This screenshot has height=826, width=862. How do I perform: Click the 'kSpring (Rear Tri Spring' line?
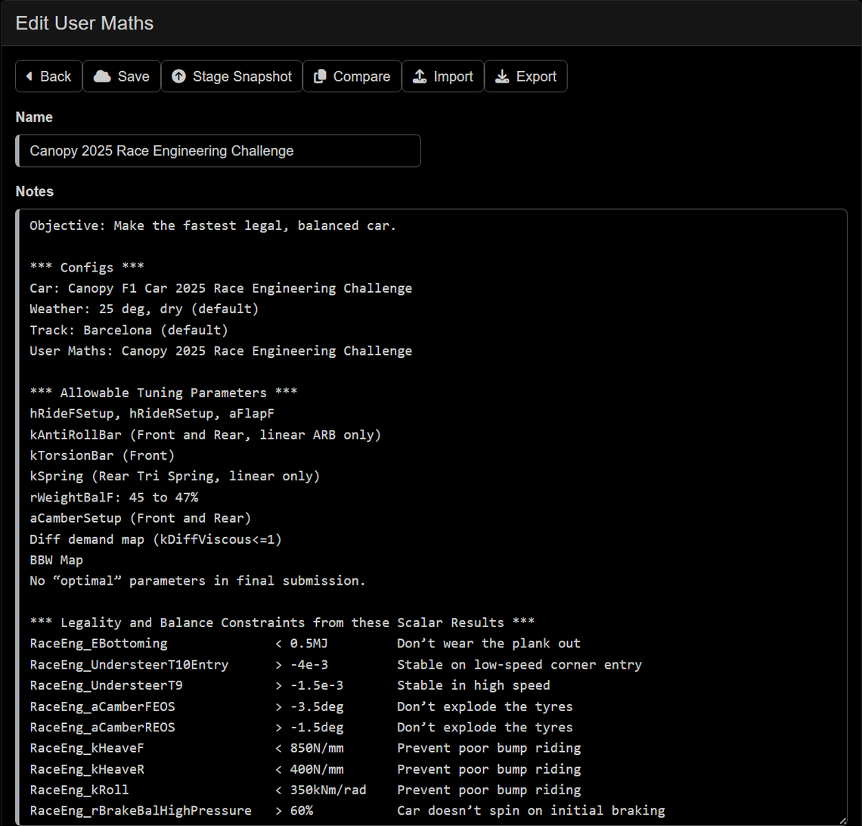click(x=175, y=477)
